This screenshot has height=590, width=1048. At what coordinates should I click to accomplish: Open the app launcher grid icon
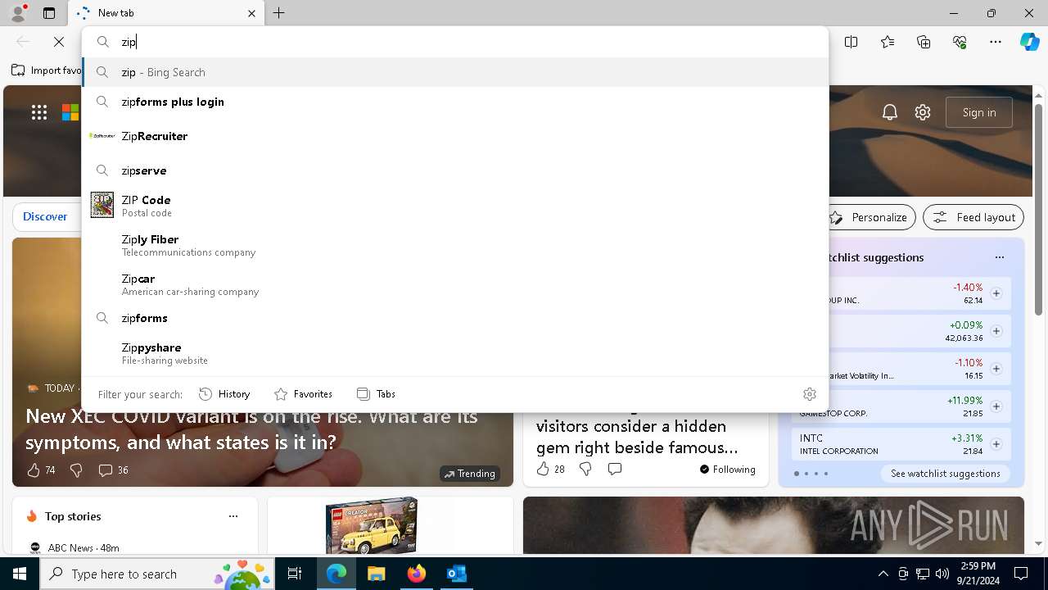(x=39, y=112)
